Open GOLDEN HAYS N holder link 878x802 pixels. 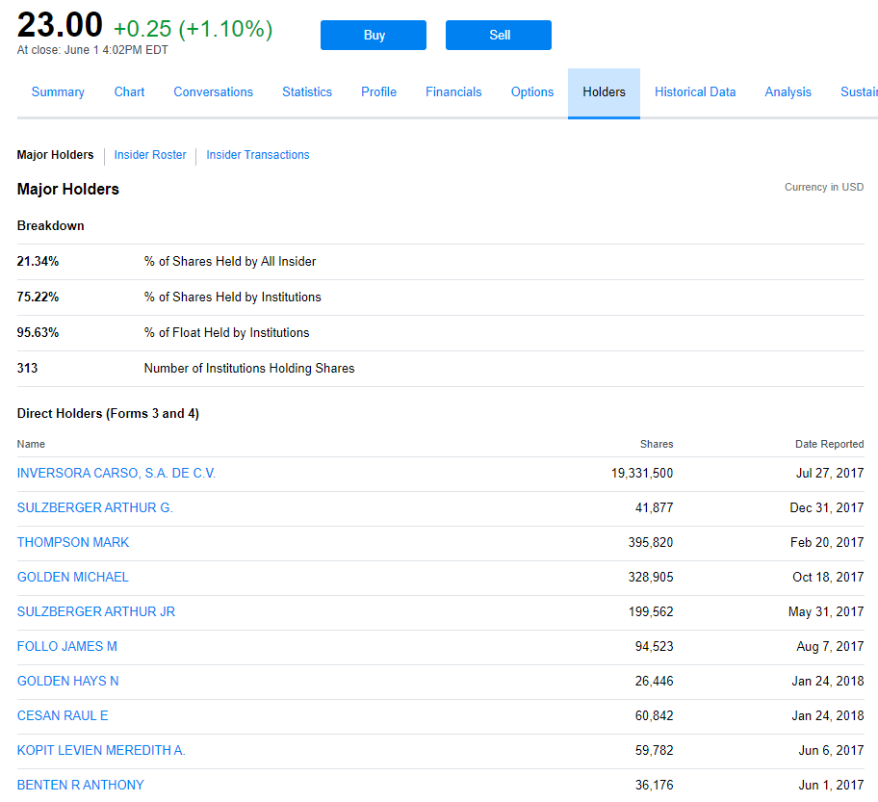tap(67, 682)
